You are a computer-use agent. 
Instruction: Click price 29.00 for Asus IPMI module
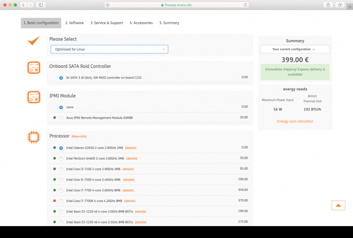coord(244,117)
